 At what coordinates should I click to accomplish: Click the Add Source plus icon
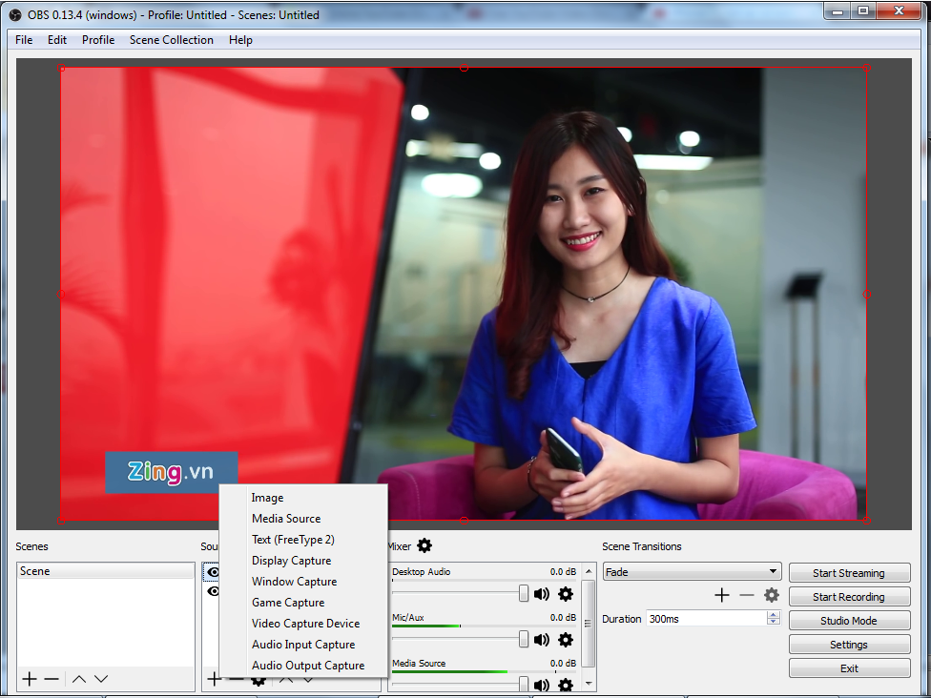click(214, 679)
